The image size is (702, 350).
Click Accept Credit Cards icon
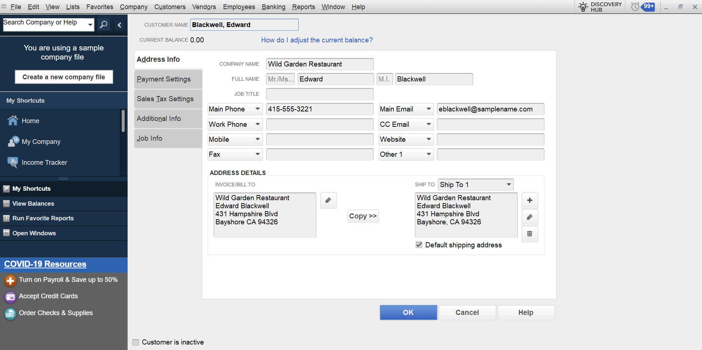coord(10,297)
